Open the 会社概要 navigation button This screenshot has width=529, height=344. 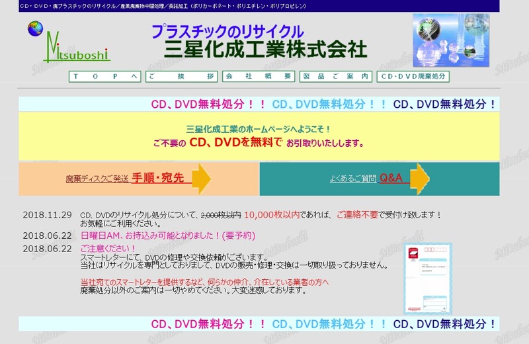[259, 77]
